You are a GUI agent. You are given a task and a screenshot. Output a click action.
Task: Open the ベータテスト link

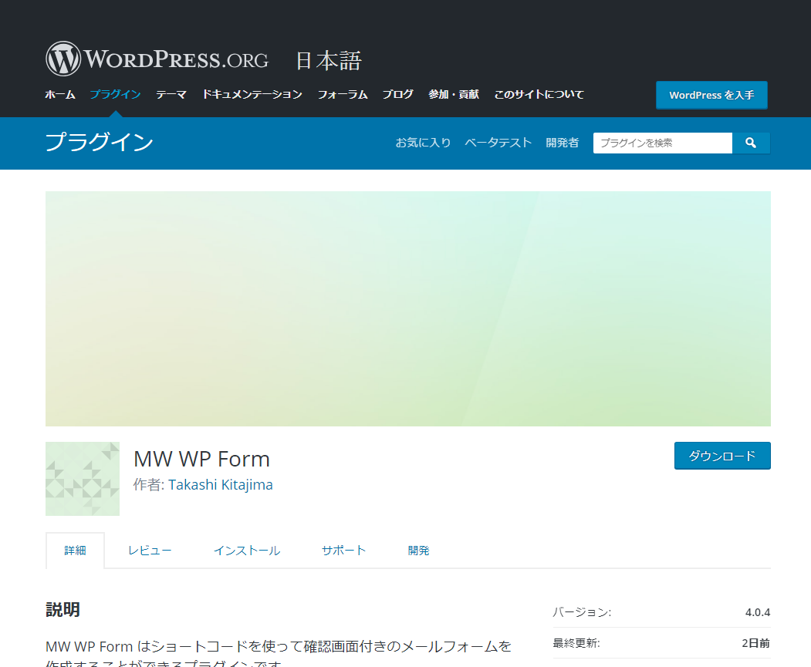point(498,143)
